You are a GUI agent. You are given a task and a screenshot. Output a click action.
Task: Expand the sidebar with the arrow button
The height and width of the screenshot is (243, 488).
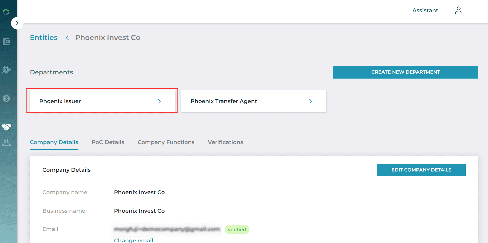[x=17, y=23]
